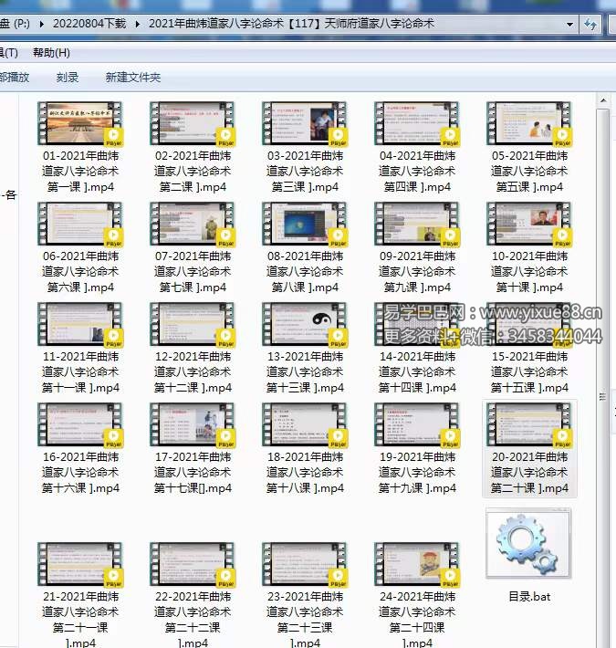Select the 24 第二十四课 video file icon

click(x=417, y=565)
